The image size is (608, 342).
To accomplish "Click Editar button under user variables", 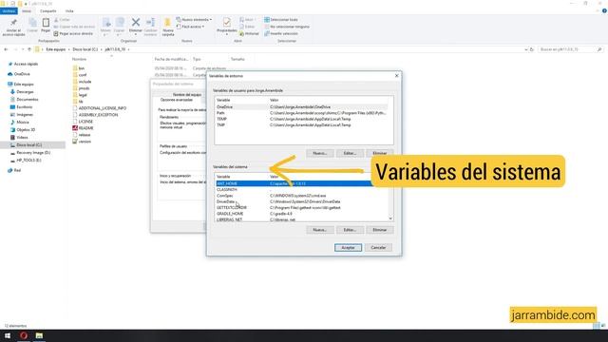I will point(350,153).
